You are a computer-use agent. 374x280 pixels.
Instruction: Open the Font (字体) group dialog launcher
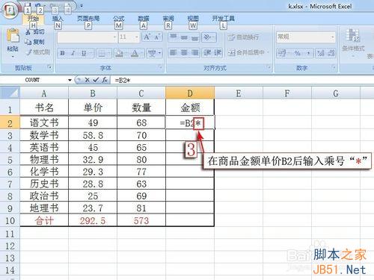(x=160, y=67)
